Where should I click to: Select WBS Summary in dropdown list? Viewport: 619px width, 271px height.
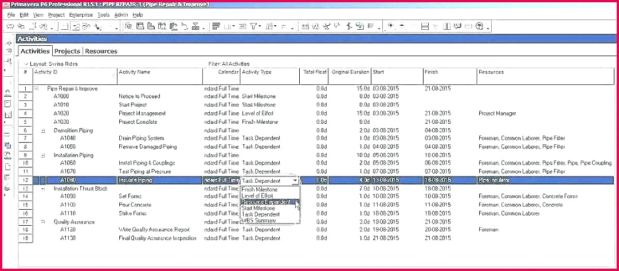270,221
